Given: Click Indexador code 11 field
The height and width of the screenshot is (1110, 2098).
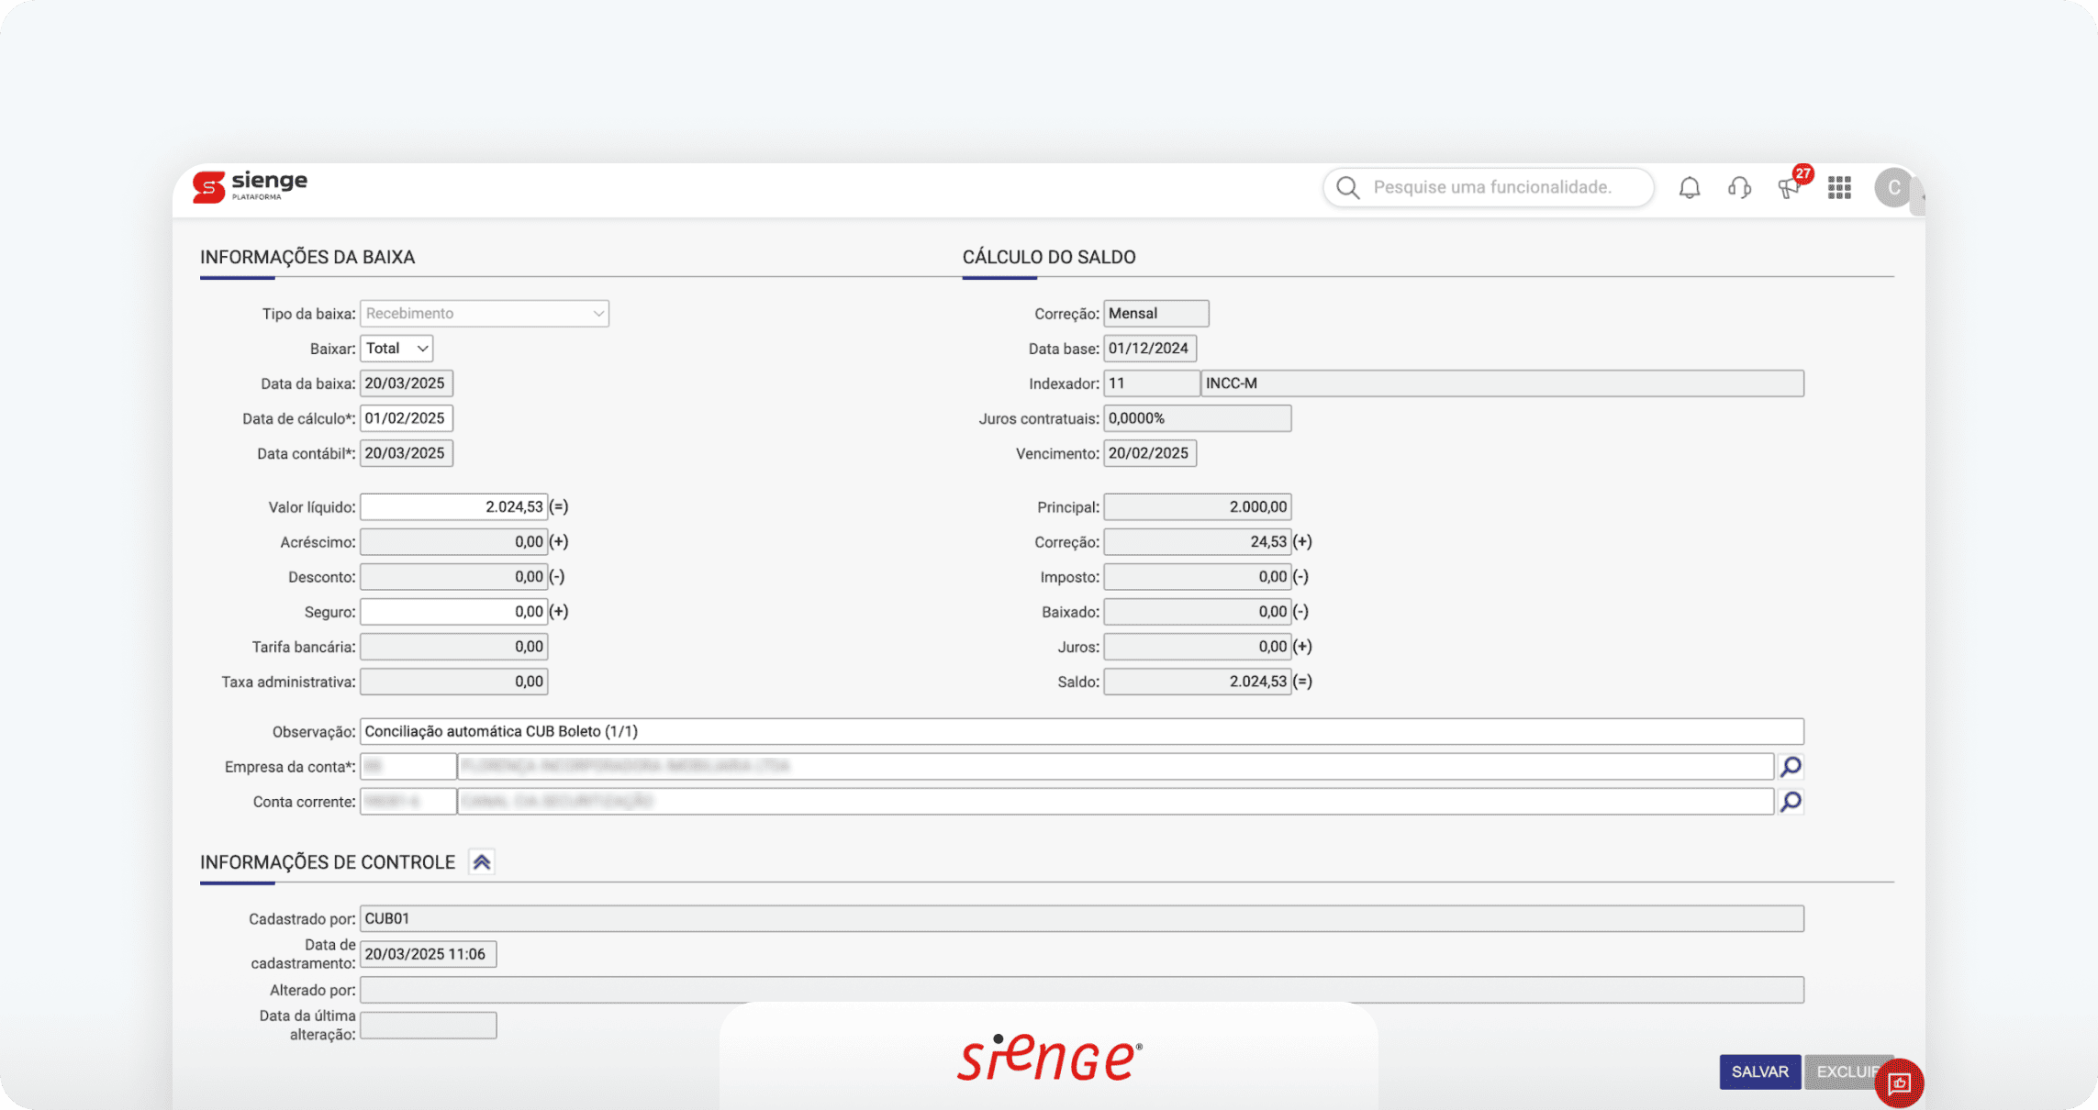Looking at the screenshot, I should coord(1151,383).
